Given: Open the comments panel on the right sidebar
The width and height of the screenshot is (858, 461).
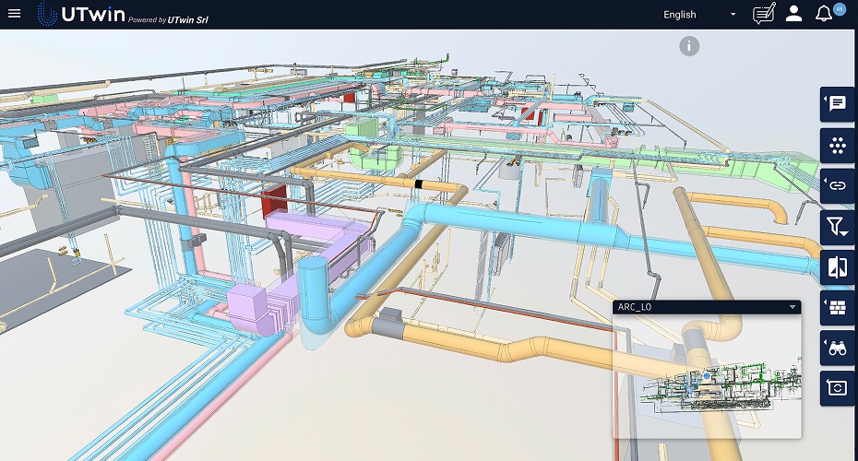Looking at the screenshot, I should [x=837, y=104].
